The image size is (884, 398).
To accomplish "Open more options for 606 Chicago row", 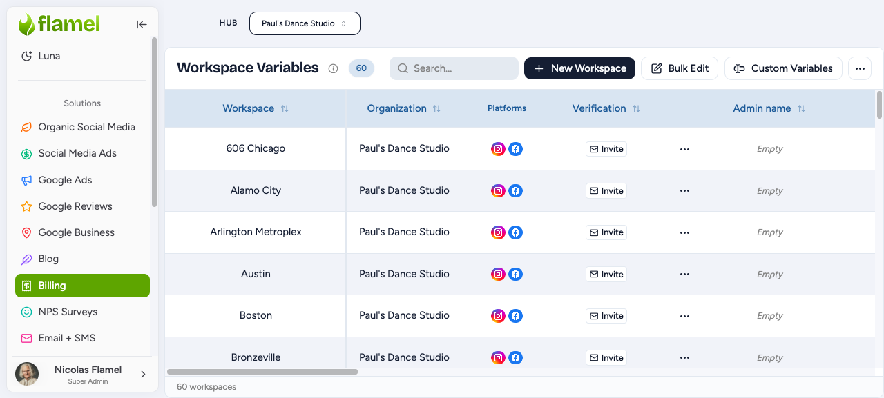I will [684, 149].
